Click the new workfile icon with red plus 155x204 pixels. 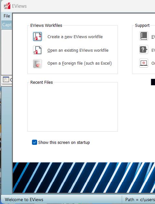(37, 37)
